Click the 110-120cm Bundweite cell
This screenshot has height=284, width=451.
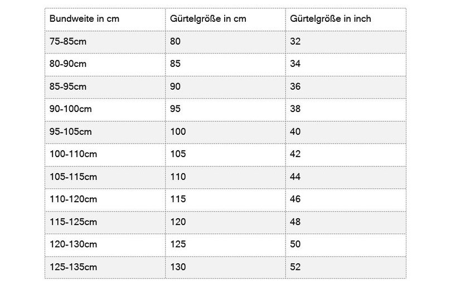72,199
